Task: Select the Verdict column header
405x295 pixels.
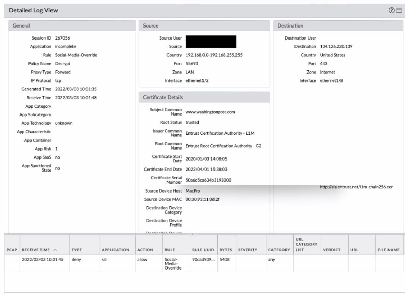Action: 331,250
